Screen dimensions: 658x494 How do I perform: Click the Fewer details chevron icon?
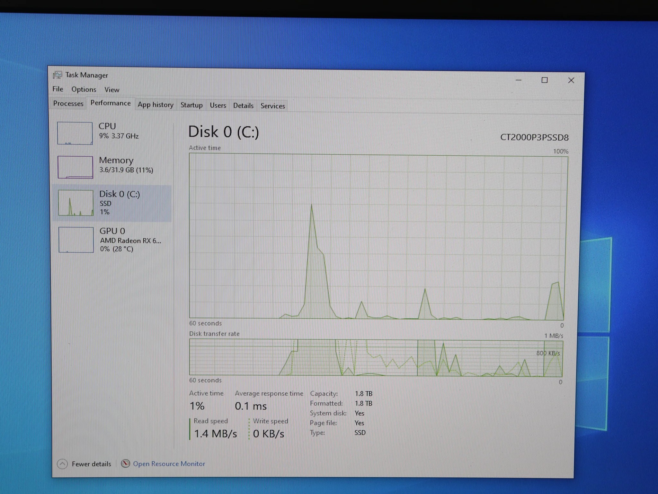(x=62, y=464)
